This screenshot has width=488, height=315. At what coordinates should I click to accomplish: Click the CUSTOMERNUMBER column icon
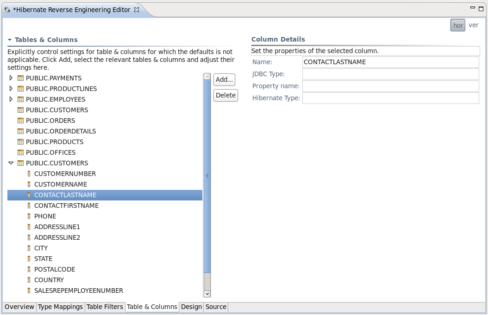click(29, 174)
